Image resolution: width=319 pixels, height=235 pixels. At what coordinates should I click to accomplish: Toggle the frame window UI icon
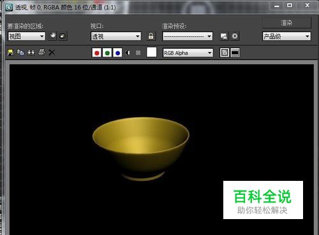[x=235, y=53]
